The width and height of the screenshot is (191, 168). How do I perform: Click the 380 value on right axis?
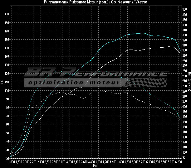pos(185,9)
